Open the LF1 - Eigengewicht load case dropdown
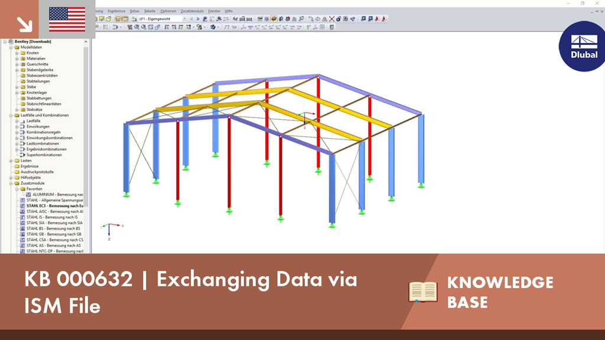Screen dimensions: 605x340 (x=184, y=19)
